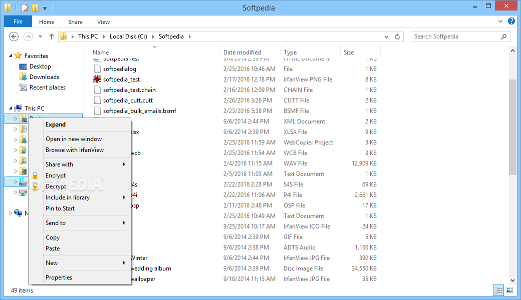
Task: Open recent locations dropdown
Action: (x=40, y=36)
